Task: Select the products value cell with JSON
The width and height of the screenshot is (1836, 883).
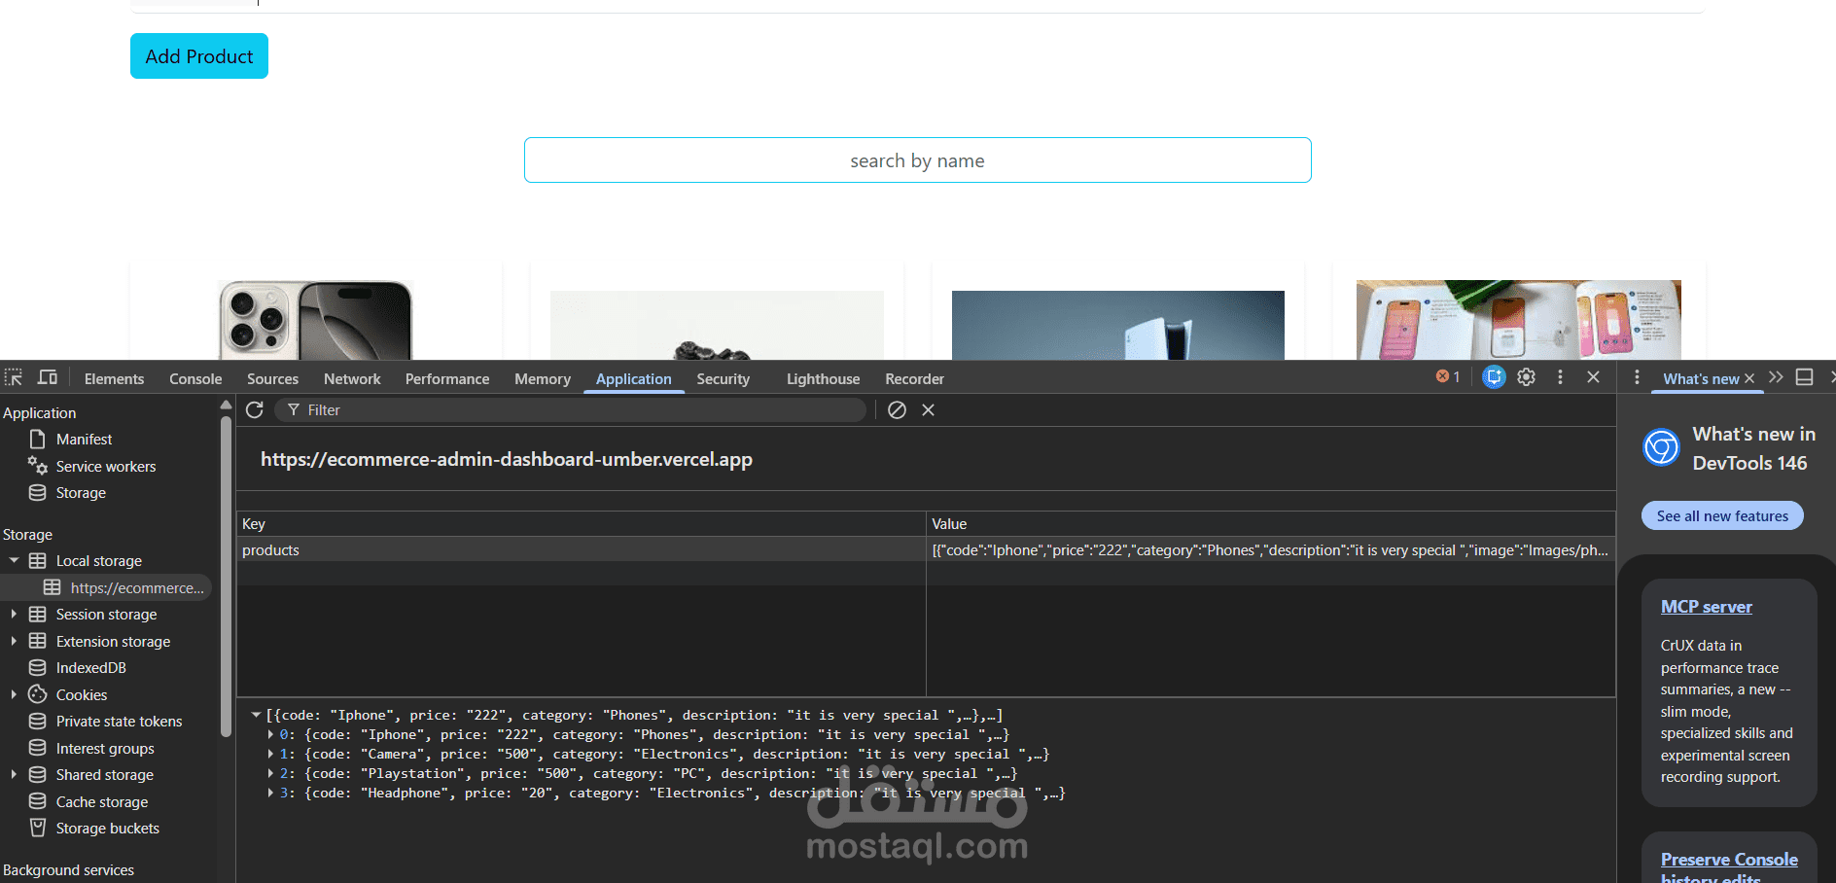Action: [1271, 550]
